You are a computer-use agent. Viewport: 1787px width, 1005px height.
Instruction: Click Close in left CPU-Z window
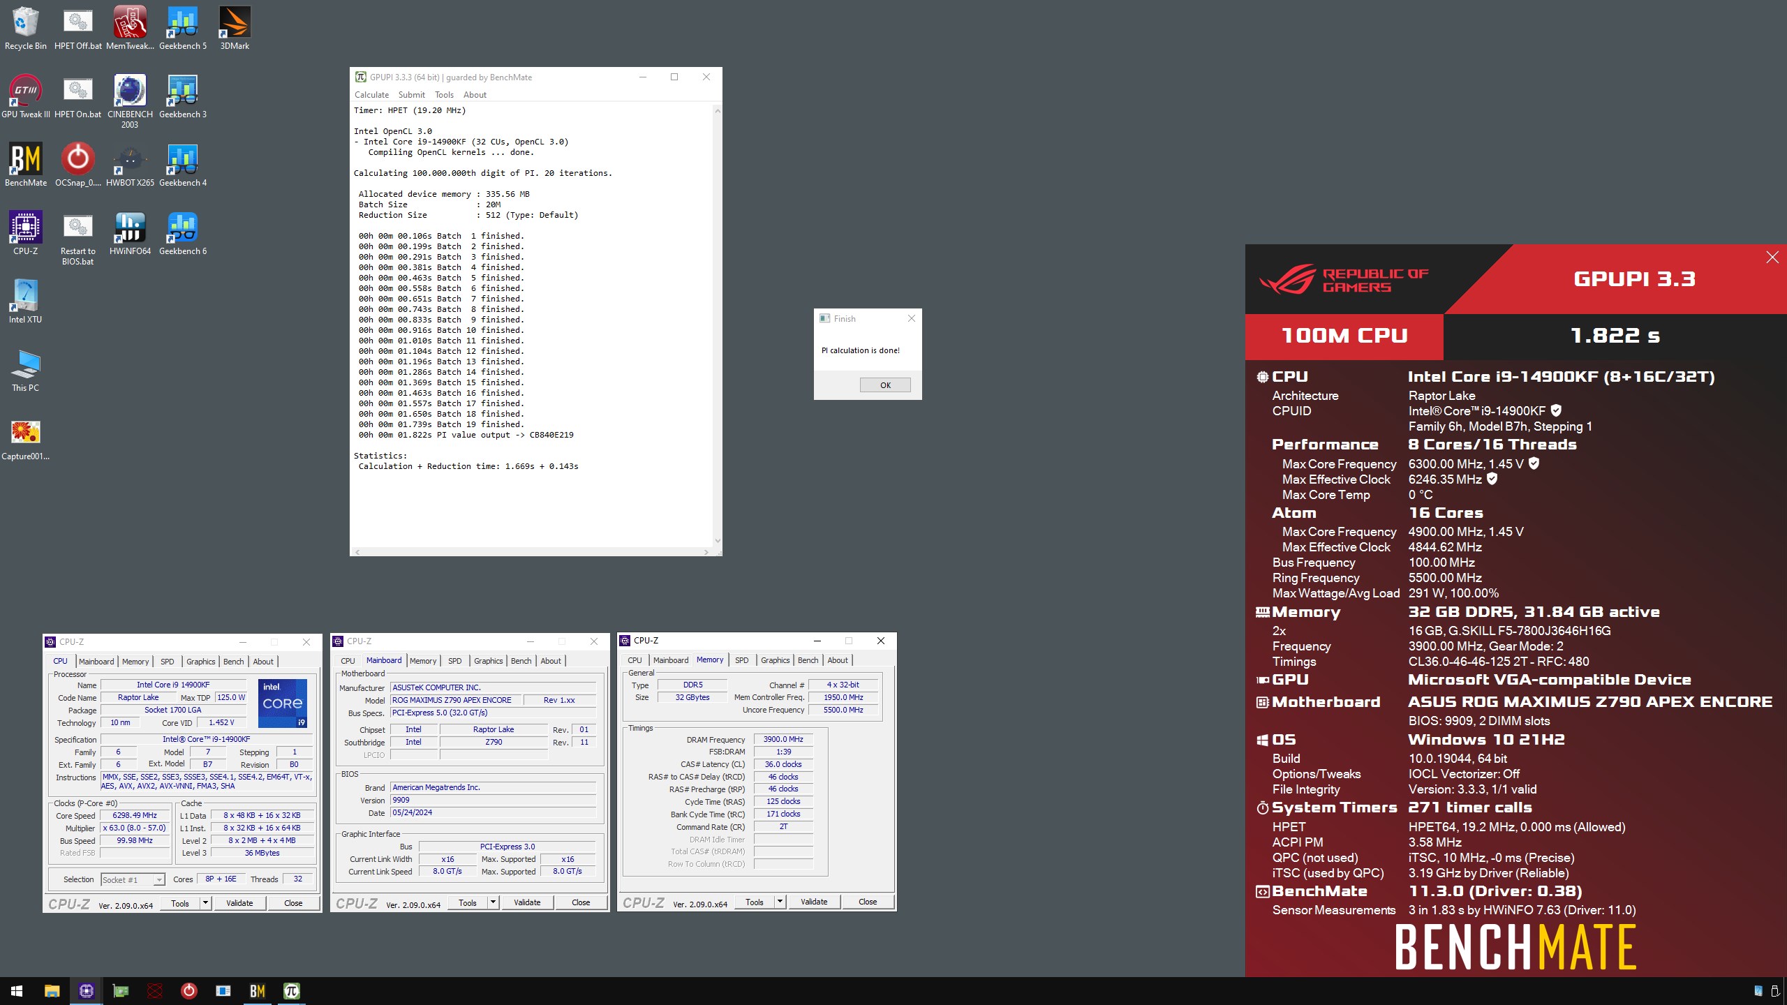coord(293,903)
